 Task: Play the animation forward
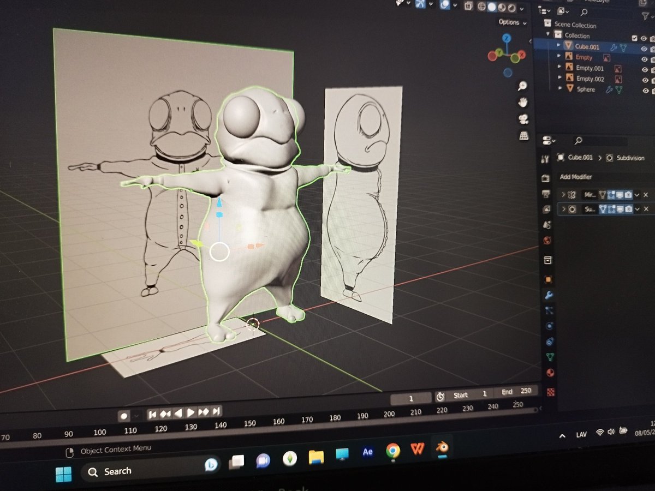click(x=191, y=413)
